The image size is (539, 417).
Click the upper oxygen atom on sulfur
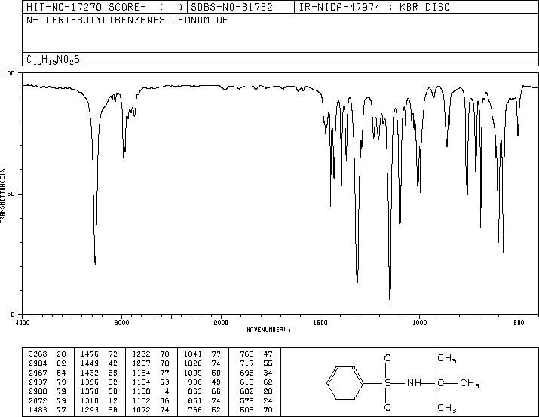387,358
